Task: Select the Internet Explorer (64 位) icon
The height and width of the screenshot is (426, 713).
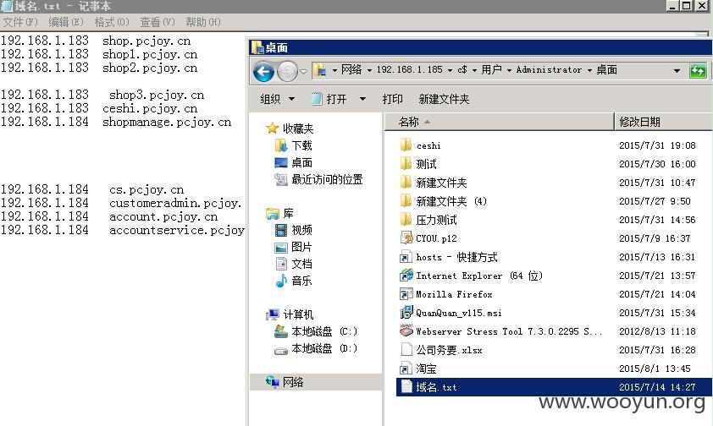Action: point(406,276)
